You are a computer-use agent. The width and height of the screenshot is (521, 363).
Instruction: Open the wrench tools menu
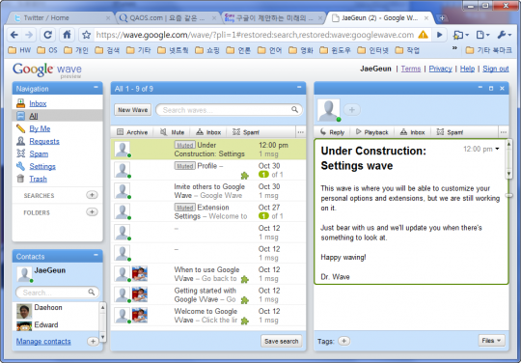(504, 35)
